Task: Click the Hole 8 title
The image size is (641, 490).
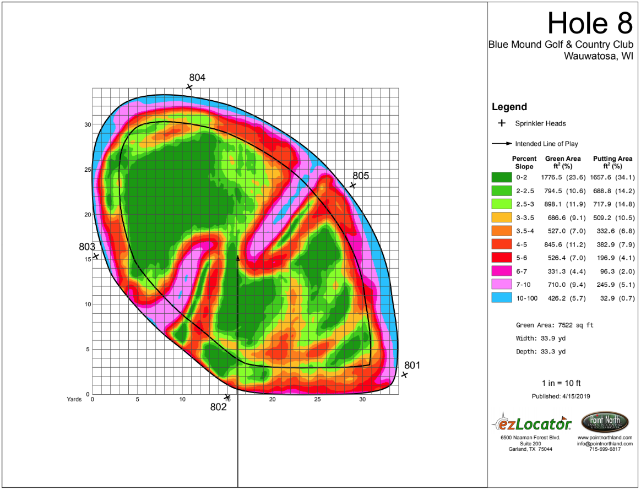Action: 590,23
